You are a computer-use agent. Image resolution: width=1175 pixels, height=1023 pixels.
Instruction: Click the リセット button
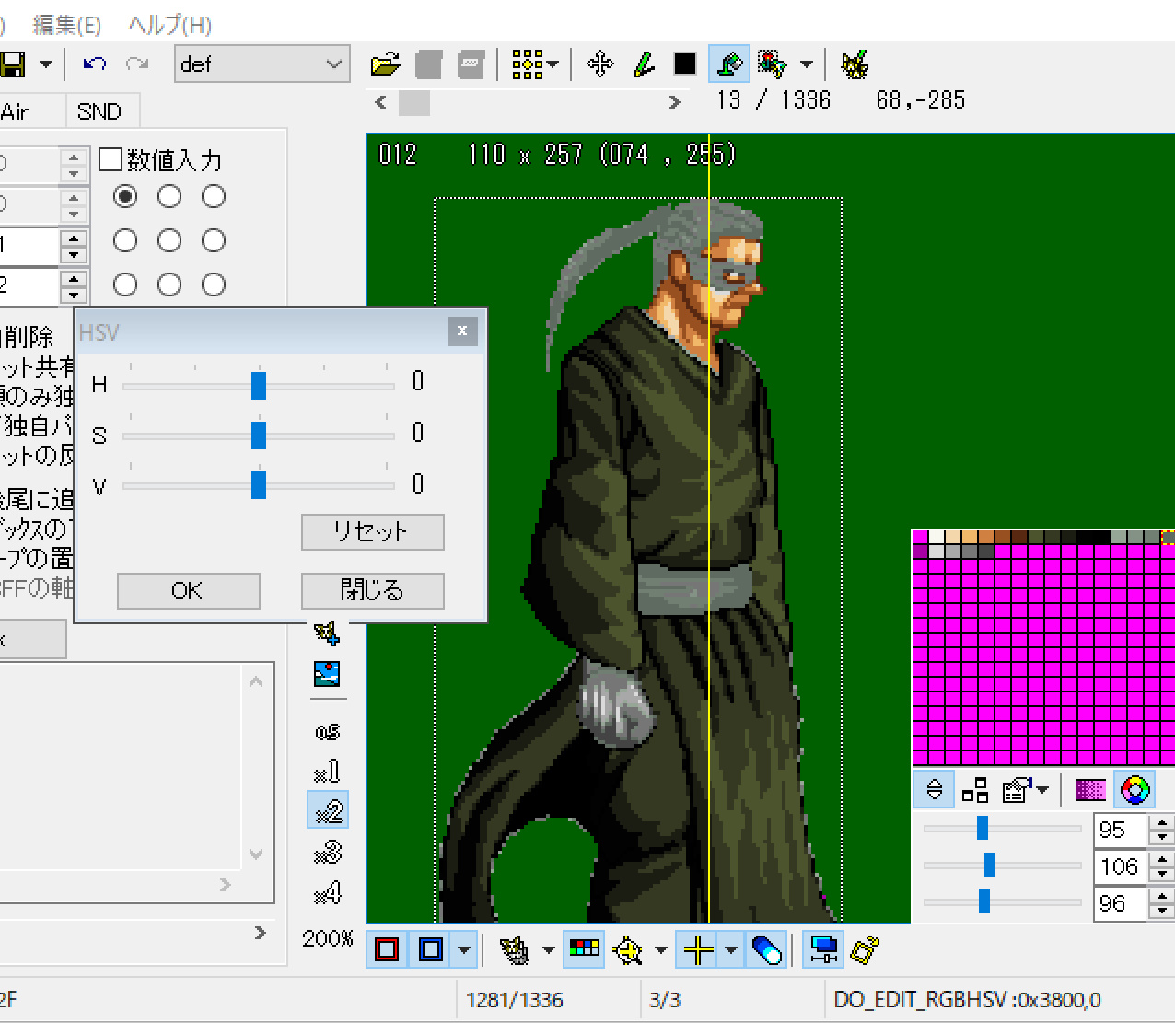tap(373, 532)
